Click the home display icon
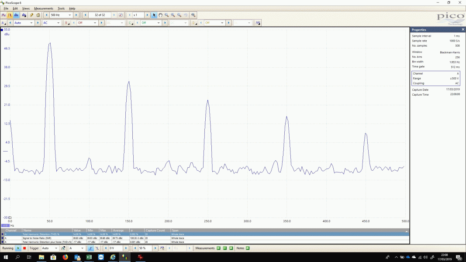The width and height of the screenshot is (466, 262). [x=38, y=15]
